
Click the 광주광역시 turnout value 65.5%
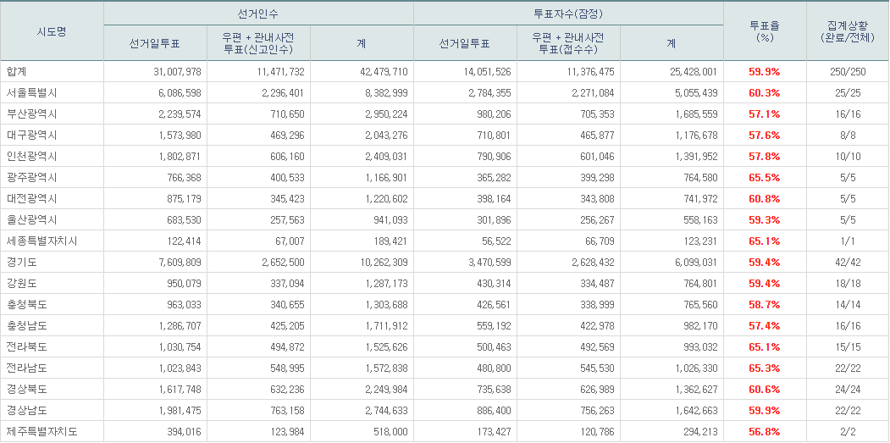tap(764, 178)
